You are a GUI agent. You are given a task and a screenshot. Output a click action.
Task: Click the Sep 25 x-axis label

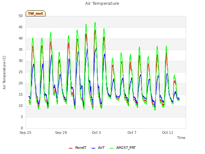[x=25, y=133]
